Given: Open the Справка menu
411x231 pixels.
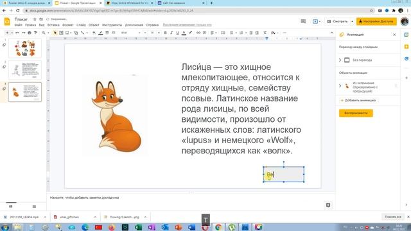Looking at the screenshot, I should coord(152,25).
